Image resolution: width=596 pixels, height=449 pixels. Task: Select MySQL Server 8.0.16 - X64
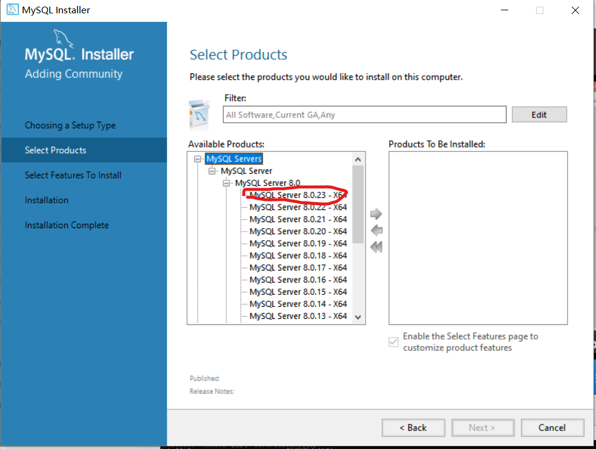298,280
